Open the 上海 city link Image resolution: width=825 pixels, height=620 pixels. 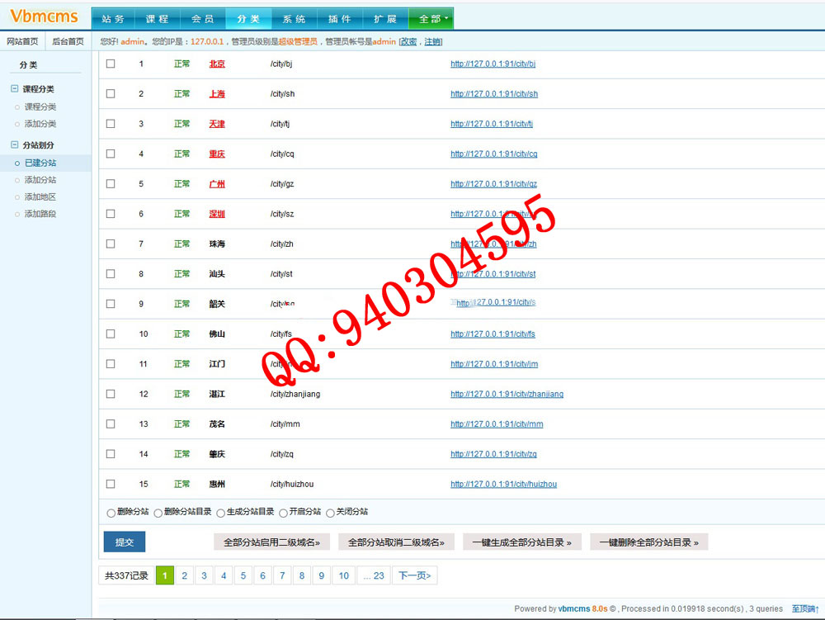pos(217,94)
